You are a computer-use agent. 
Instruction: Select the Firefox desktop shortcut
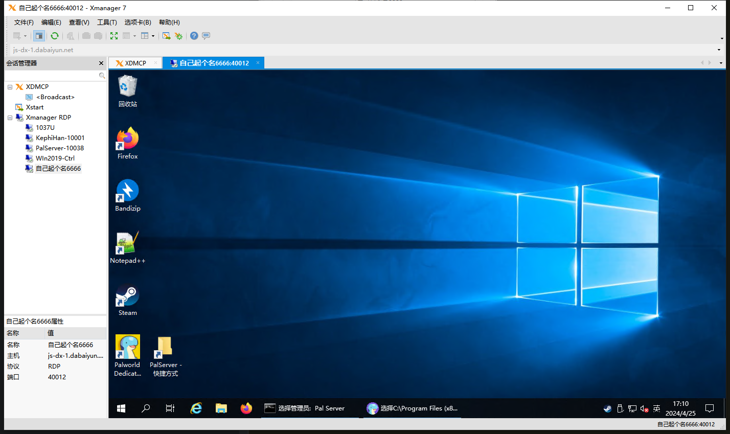coord(128,144)
